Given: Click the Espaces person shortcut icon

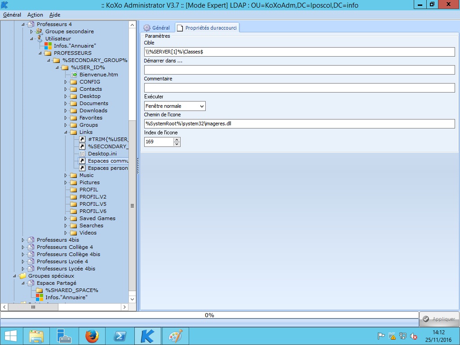Looking at the screenshot, I should 83,168.
